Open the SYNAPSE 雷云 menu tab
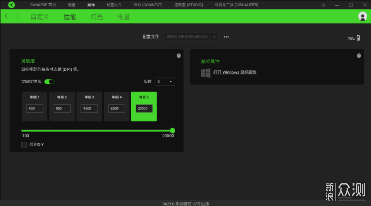Screen dimensions: 371x206 click(43, 5)
